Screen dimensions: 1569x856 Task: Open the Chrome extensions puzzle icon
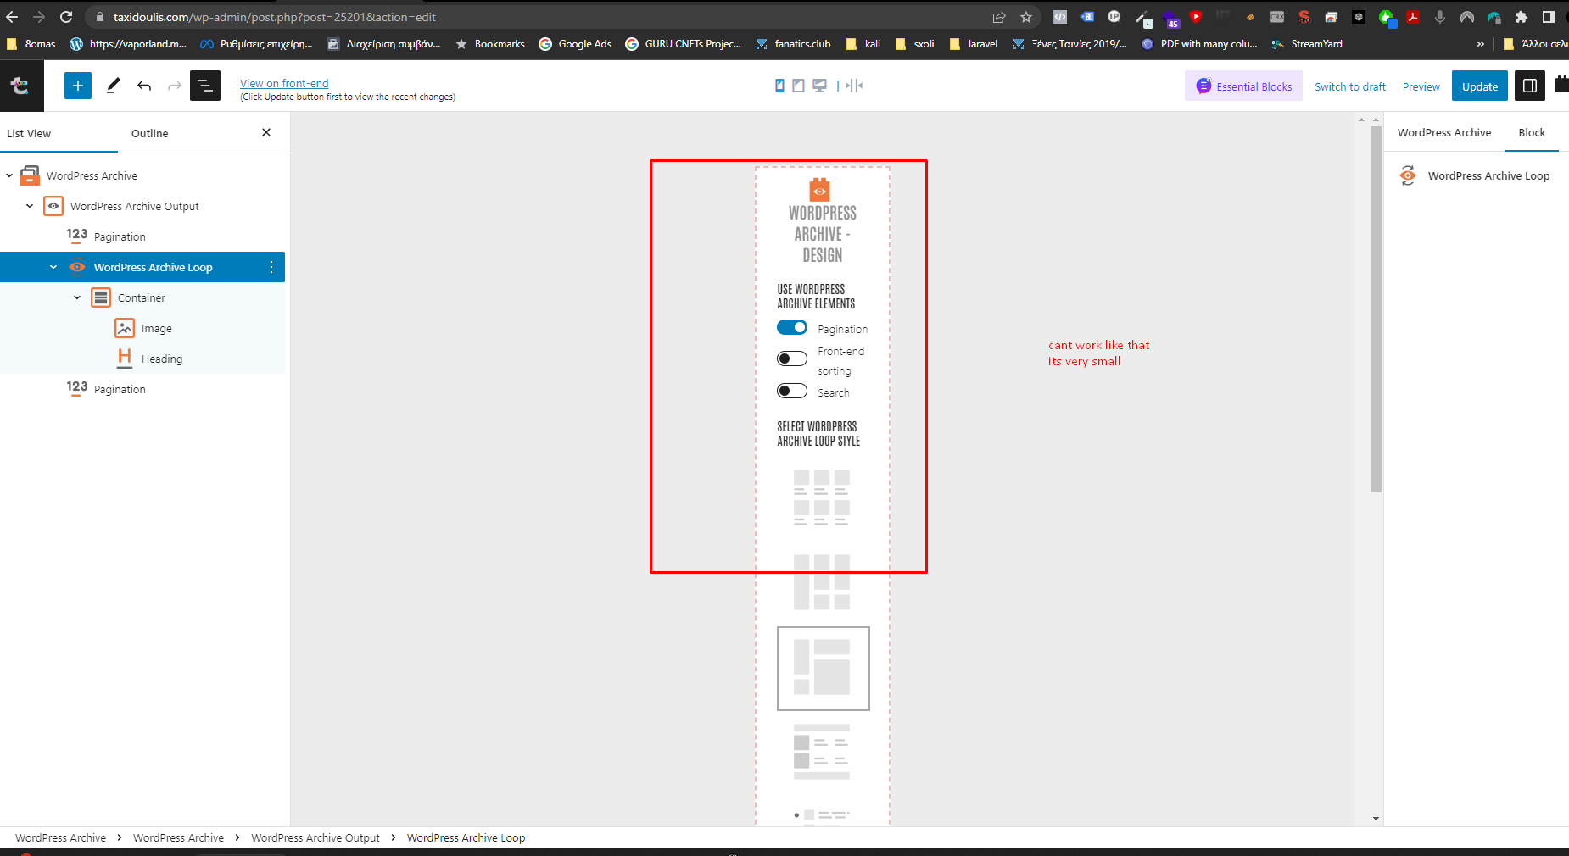[x=1522, y=17]
